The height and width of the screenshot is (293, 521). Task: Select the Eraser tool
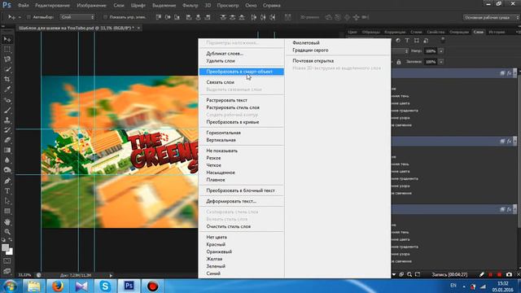tap(7, 140)
